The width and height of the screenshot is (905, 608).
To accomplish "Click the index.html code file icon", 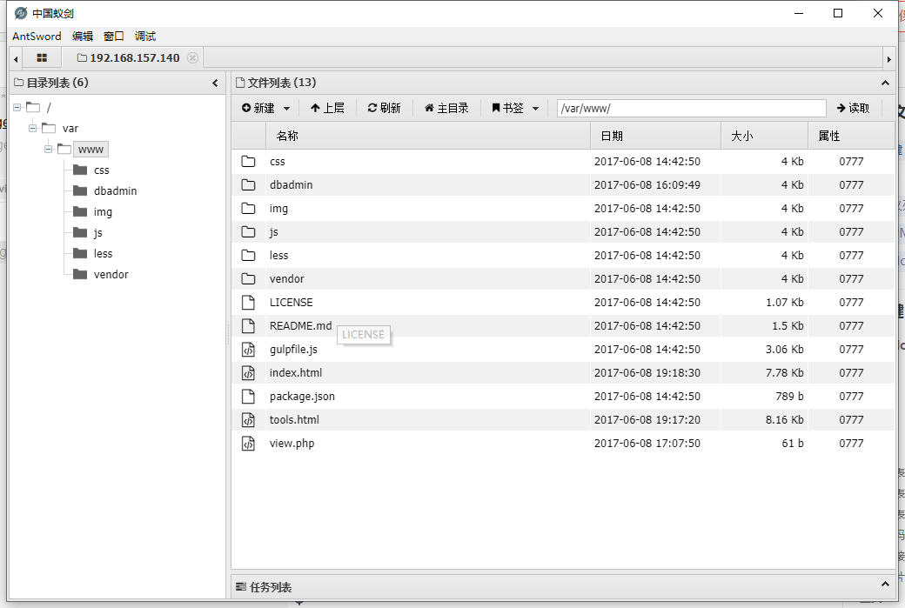I will click(x=248, y=372).
